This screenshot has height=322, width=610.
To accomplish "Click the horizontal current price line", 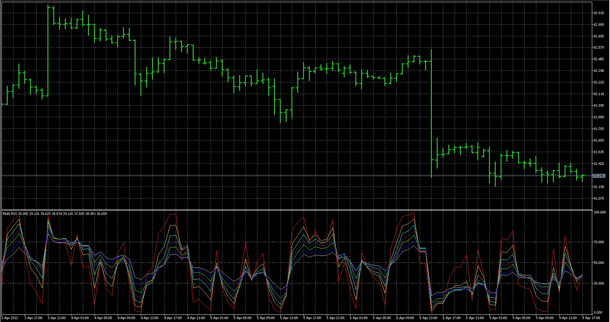I will (290, 176).
